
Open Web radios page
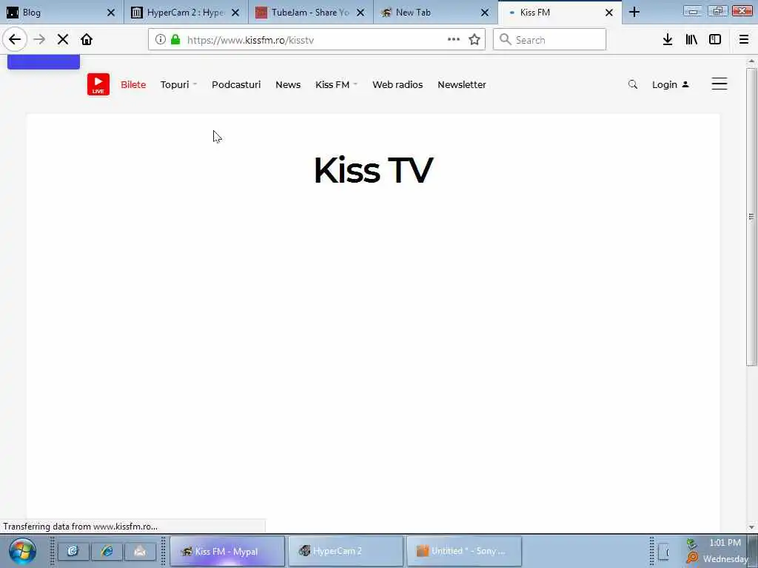(398, 84)
